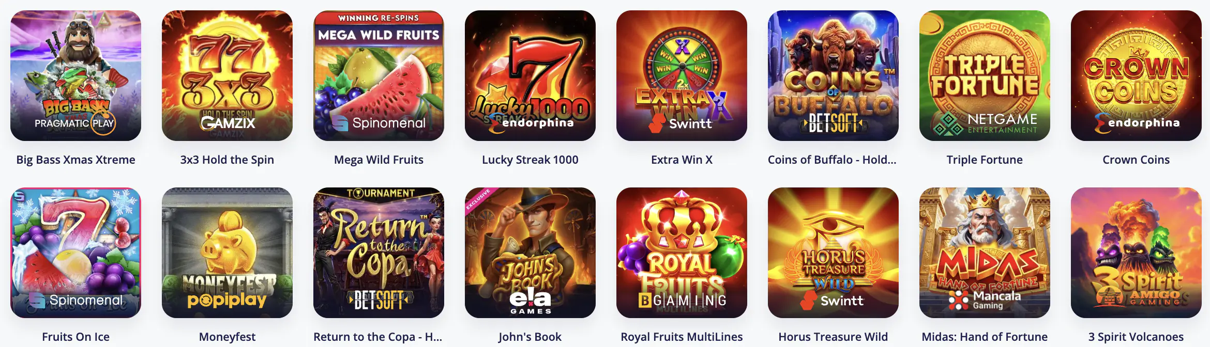Click the Moneyfest golden pig tile
The width and height of the screenshot is (1210, 347).
[227, 253]
